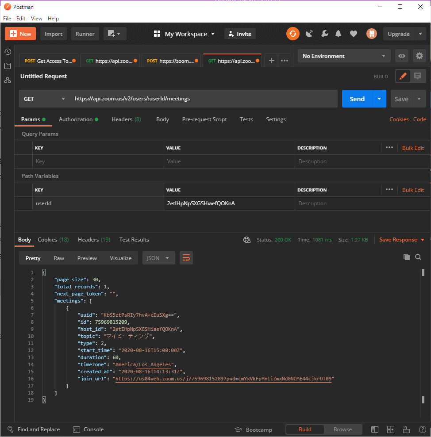The image size is (431, 437).
Task: Click the heart icon in header
Action: pos(354,34)
